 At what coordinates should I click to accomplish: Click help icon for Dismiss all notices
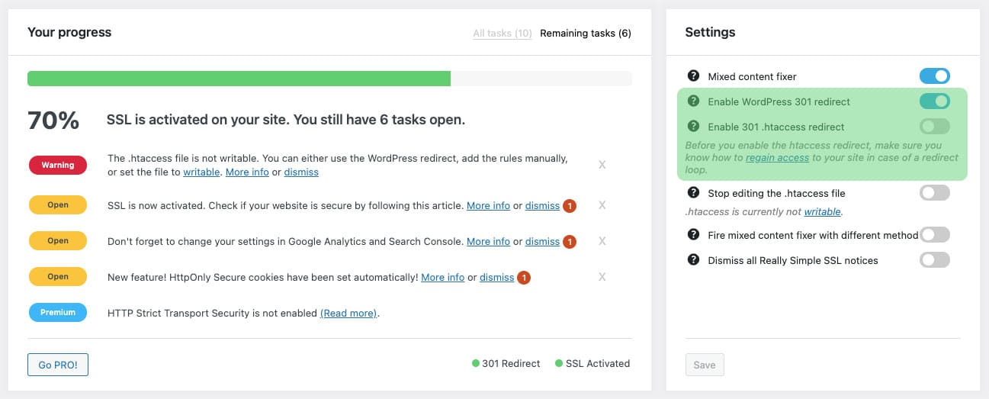693,260
